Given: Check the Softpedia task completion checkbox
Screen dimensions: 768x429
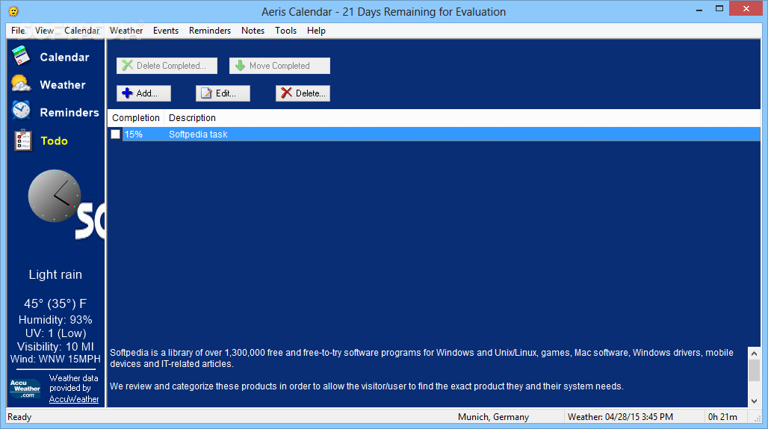Looking at the screenshot, I should (116, 135).
